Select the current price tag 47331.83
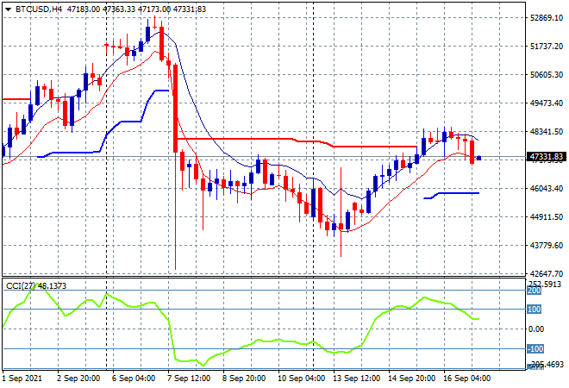Viewport: 569px width, 388px height. pos(545,157)
